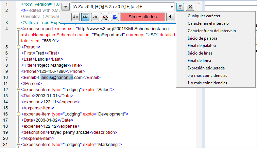Image resolution: width=257 pixels, height=148 pixels.
Task: Close the search bar with X
Action: pyautogui.click(x=190, y=7)
